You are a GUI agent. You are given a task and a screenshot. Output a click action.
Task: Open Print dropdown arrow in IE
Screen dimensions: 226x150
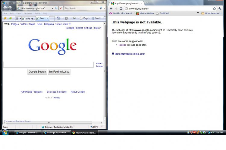click(78, 18)
